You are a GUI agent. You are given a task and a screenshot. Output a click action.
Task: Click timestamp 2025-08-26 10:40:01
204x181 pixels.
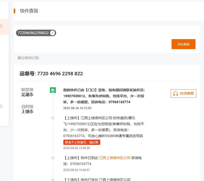pos(77,170)
